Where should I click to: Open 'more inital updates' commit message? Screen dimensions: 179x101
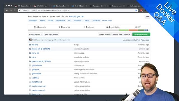tap(81, 57)
